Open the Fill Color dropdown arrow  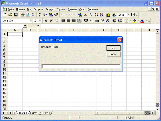[x=138, y=21]
